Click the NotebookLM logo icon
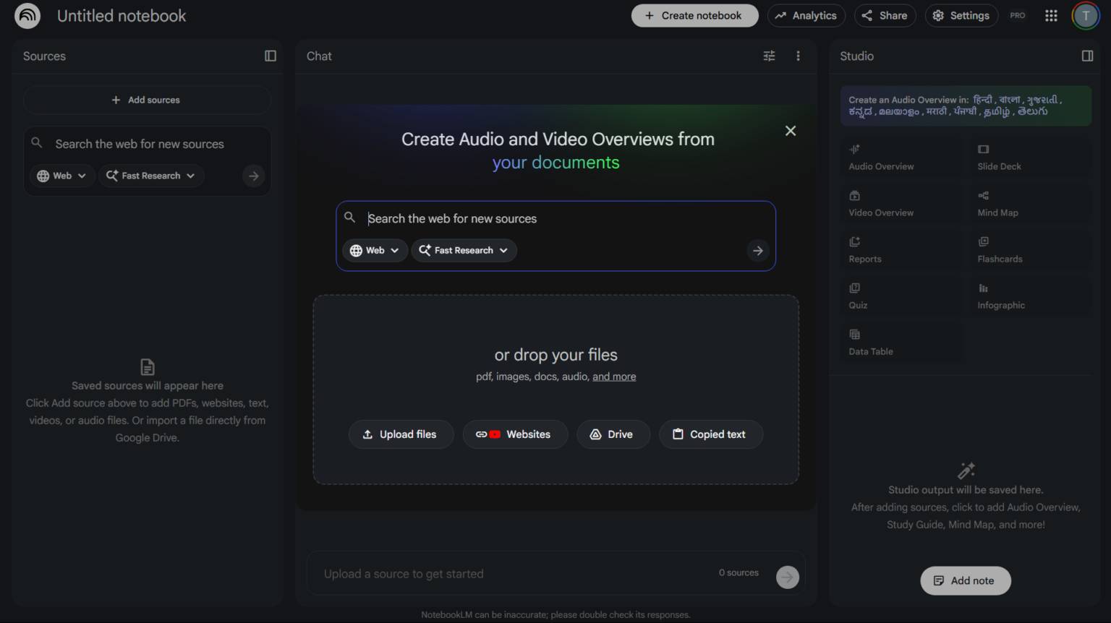 [x=27, y=15]
